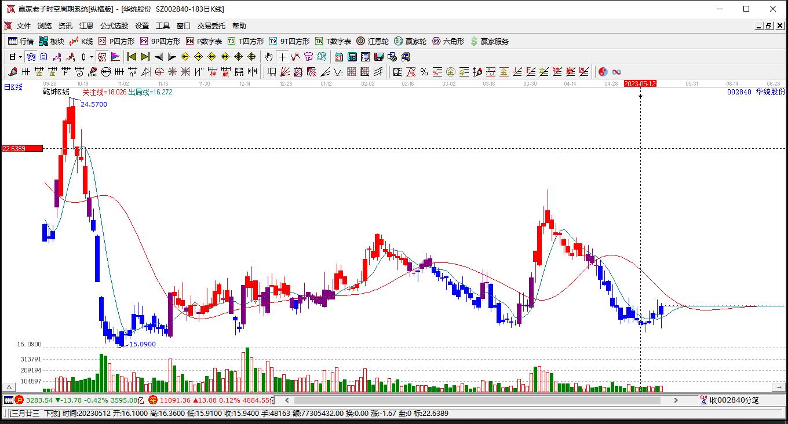Click the highlighted 2023-05-12 date marker
The width and height of the screenshot is (788, 424).
click(x=640, y=83)
